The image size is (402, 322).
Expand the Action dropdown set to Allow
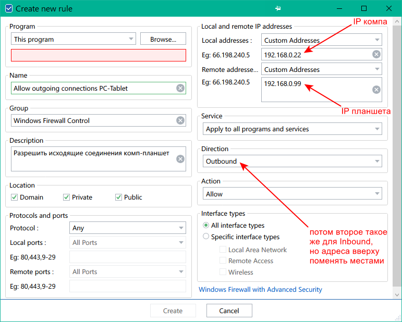[x=292, y=194]
